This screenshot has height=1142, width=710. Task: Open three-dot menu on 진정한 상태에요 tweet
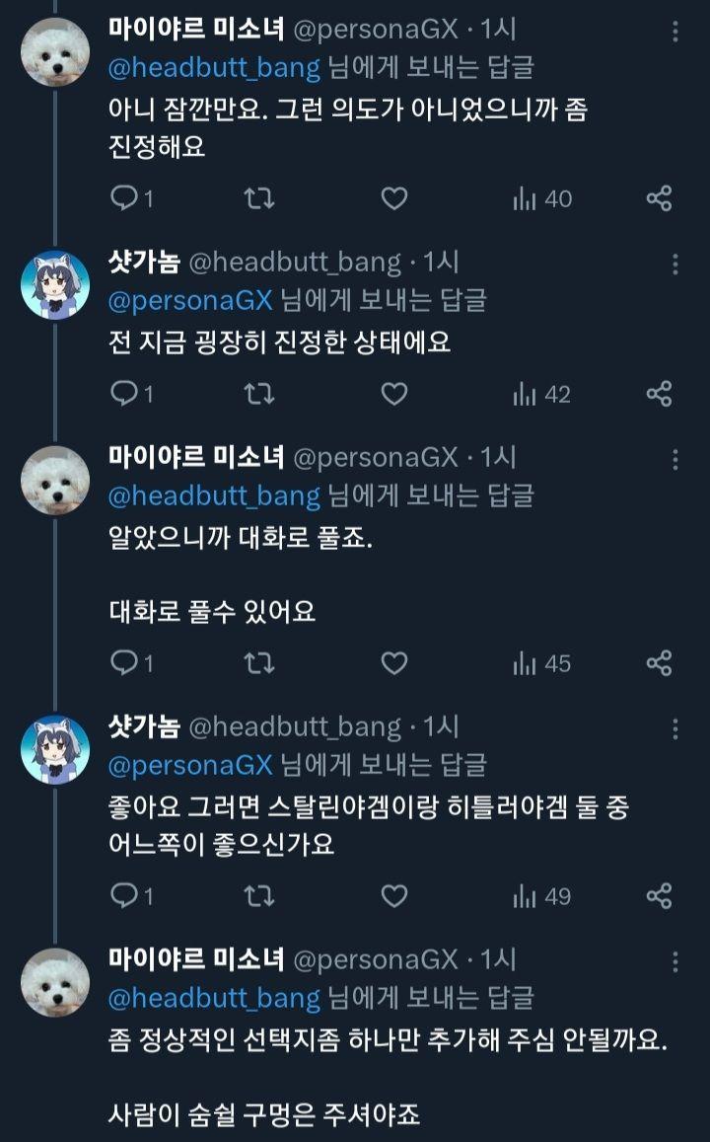tap(675, 264)
